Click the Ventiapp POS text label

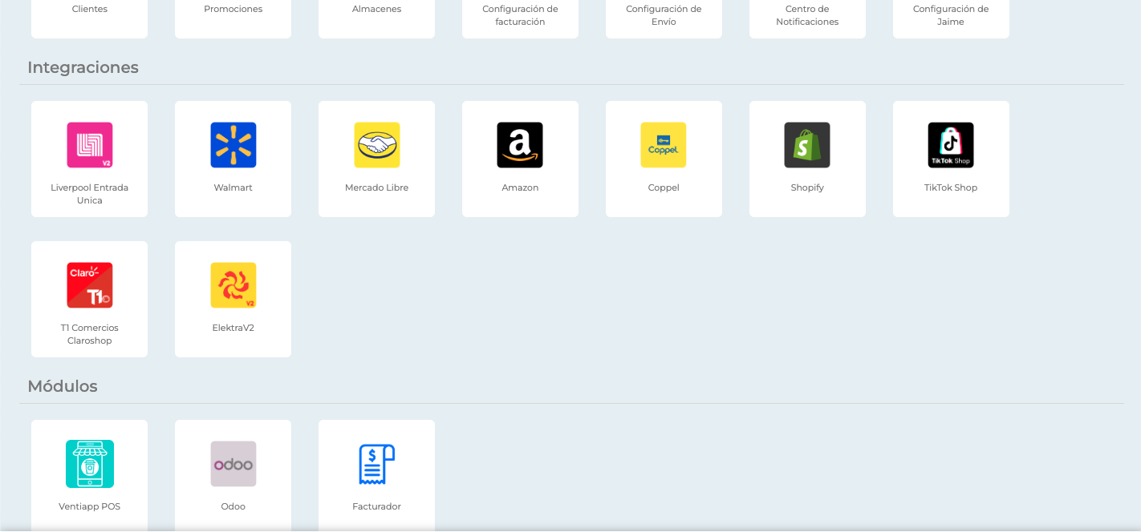pos(89,506)
